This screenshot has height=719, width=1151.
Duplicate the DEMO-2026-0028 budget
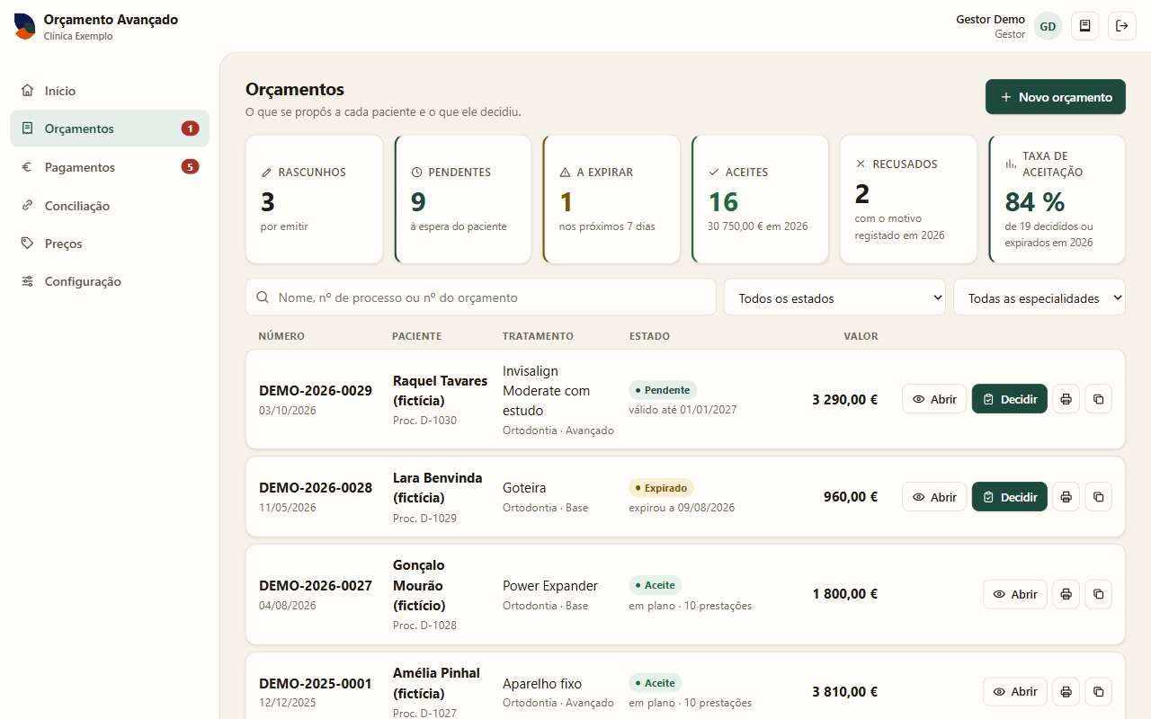(1098, 497)
